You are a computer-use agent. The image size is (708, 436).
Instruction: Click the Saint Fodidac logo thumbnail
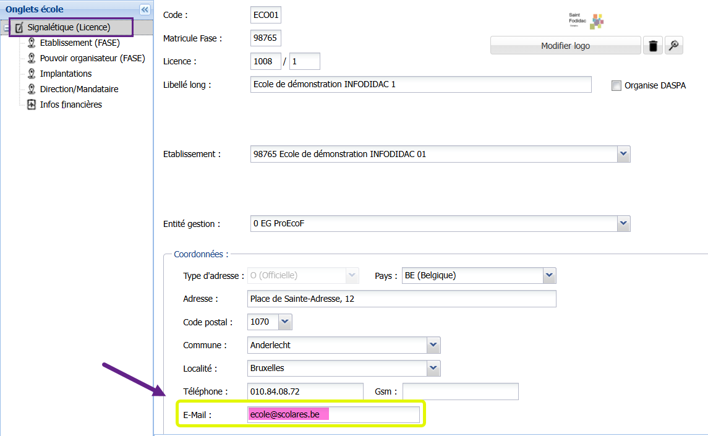(x=586, y=21)
